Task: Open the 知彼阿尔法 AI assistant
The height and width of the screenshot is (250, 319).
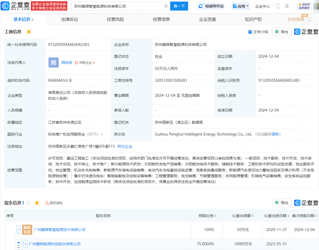Action: tap(211, 6)
